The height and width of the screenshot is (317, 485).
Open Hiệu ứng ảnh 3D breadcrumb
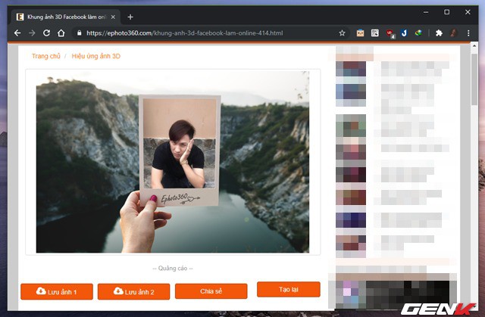[x=96, y=56]
